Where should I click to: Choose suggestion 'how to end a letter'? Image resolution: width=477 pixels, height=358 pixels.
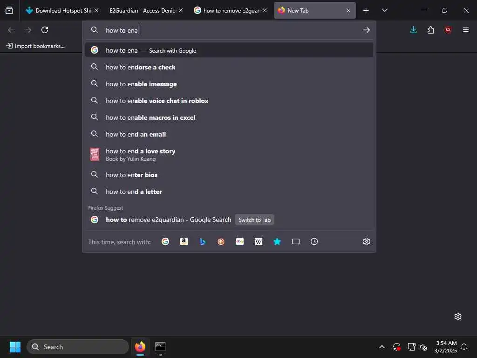coord(229,191)
